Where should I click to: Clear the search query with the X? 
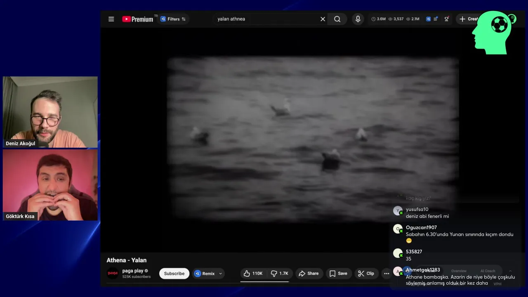point(323,19)
